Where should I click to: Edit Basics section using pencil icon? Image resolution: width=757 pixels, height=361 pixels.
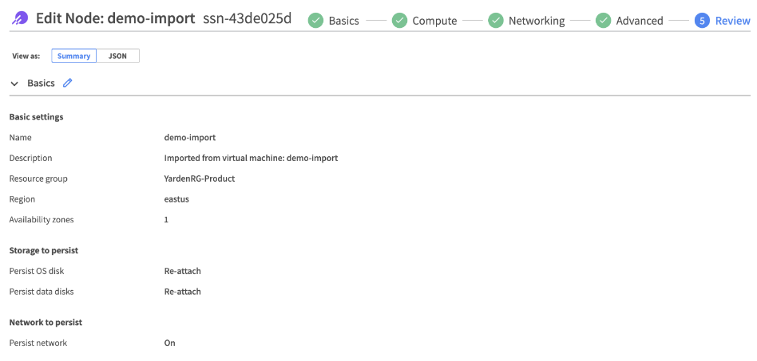68,83
